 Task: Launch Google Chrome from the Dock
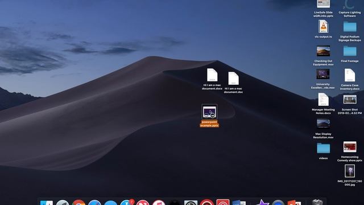pyautogui.click(x=78, y=202)
